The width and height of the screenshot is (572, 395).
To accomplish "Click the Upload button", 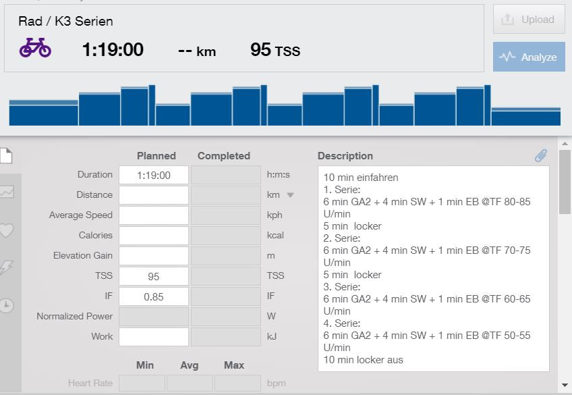I will [529, 19].
